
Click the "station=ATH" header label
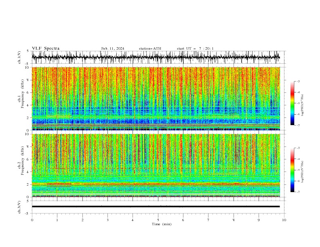[150, 48]
